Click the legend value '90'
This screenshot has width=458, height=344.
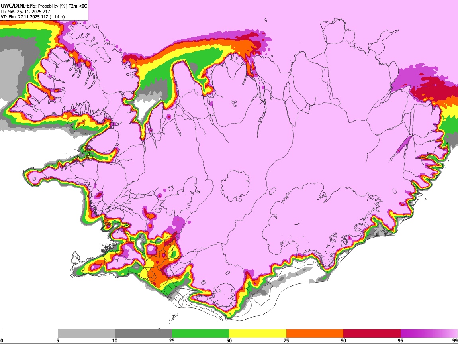(343, 340)
